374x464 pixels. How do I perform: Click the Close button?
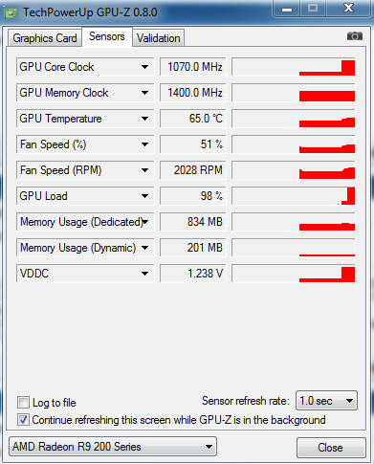331,448
